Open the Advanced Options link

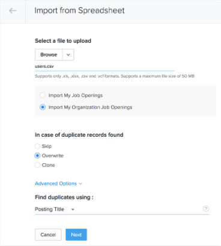[x=56, y=184]
